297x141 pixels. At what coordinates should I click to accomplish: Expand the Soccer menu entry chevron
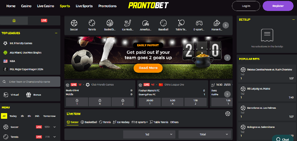tap(54, 127)
